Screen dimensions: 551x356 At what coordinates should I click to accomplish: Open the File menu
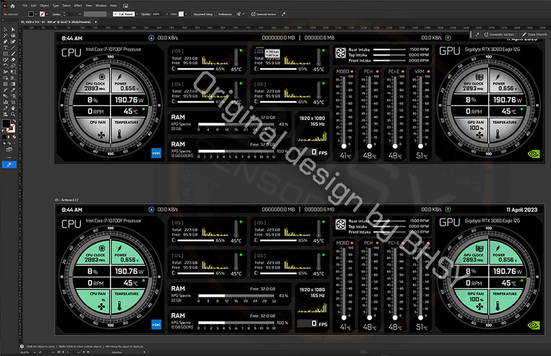click(25, 6)
